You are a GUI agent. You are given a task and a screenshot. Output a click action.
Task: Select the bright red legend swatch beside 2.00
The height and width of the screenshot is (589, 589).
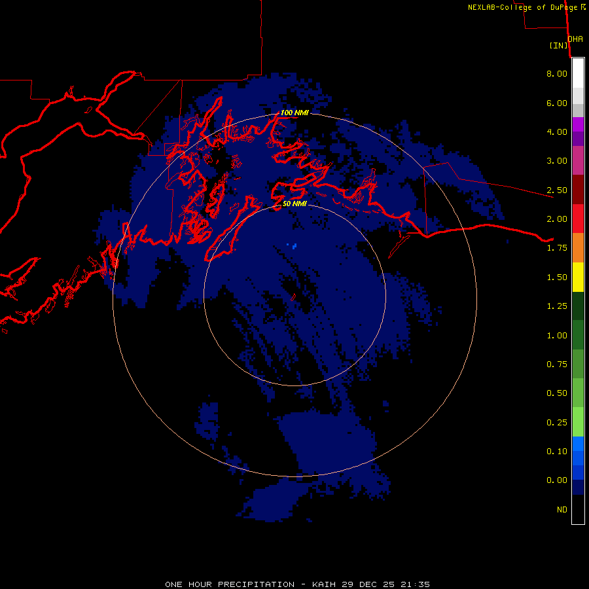pyautogui.click(x=578, y=219)
